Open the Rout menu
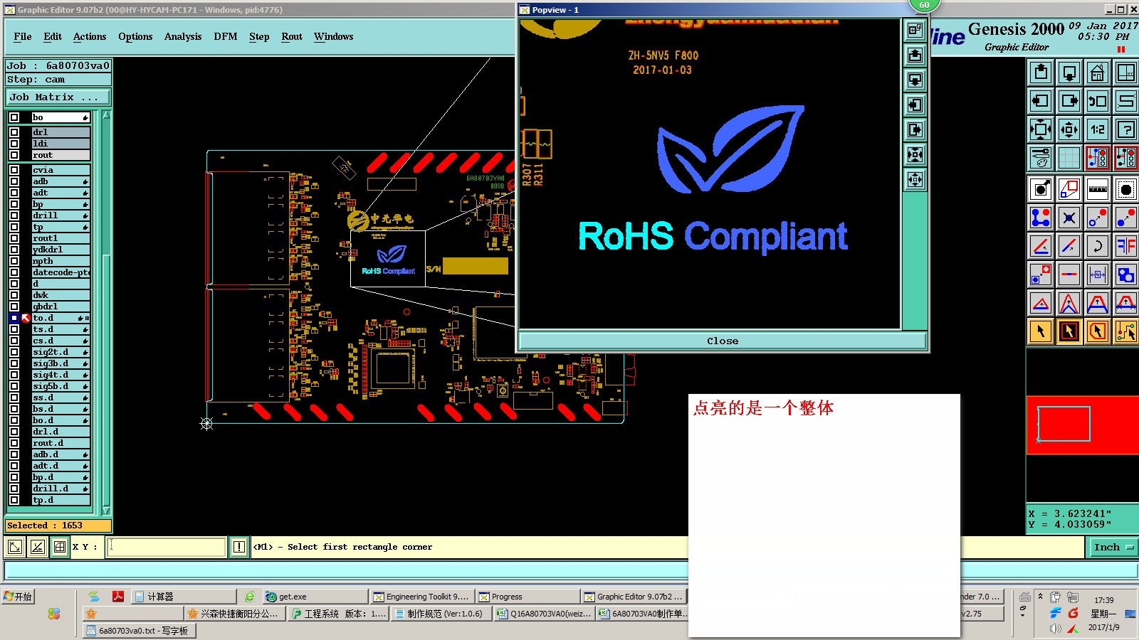The height and width of the screenshot is (640, 1139). [x=292, y=36]
